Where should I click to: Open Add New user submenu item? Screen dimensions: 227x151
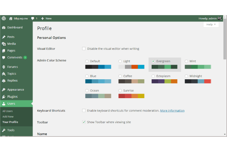tap(8, 116)
